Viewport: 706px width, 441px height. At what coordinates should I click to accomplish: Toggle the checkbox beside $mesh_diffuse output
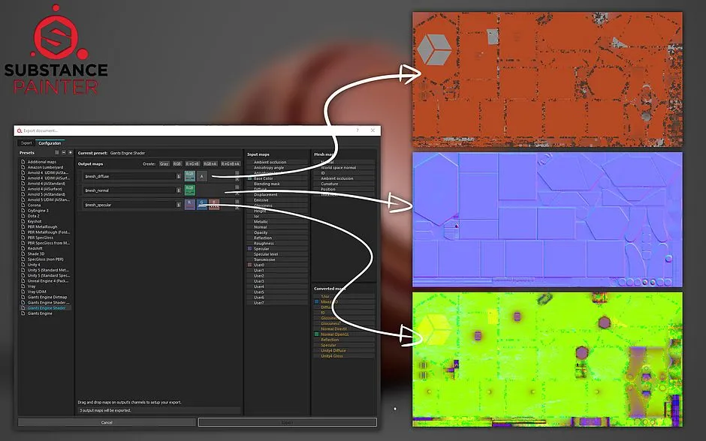click(236, 173)
